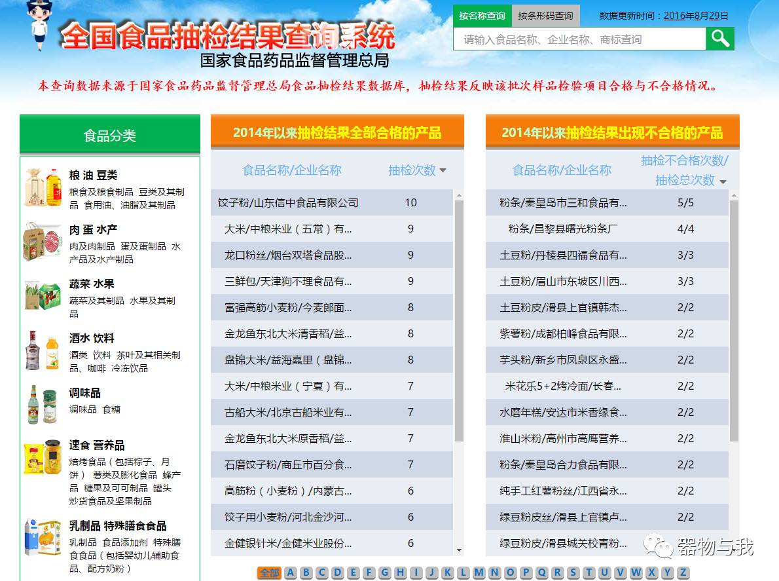Filter by letter A
779x581 pixels.
click(x=291, y=572)
